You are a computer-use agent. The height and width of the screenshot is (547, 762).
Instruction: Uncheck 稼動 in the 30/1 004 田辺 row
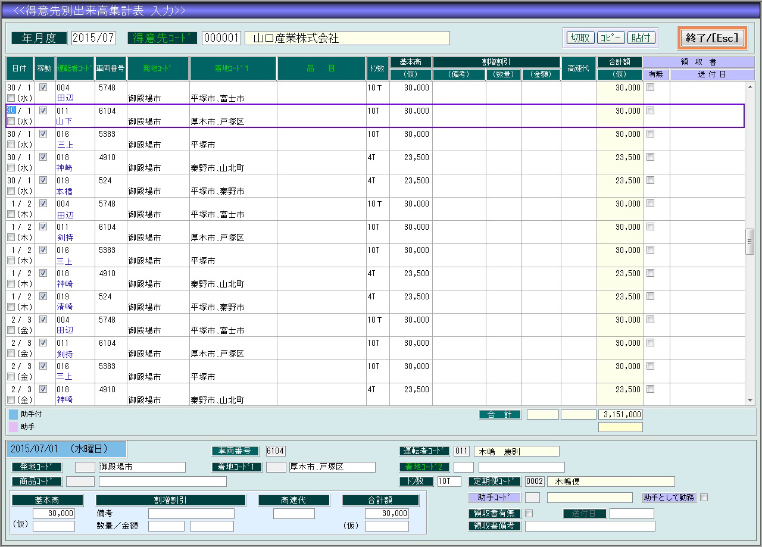point(43,87)
